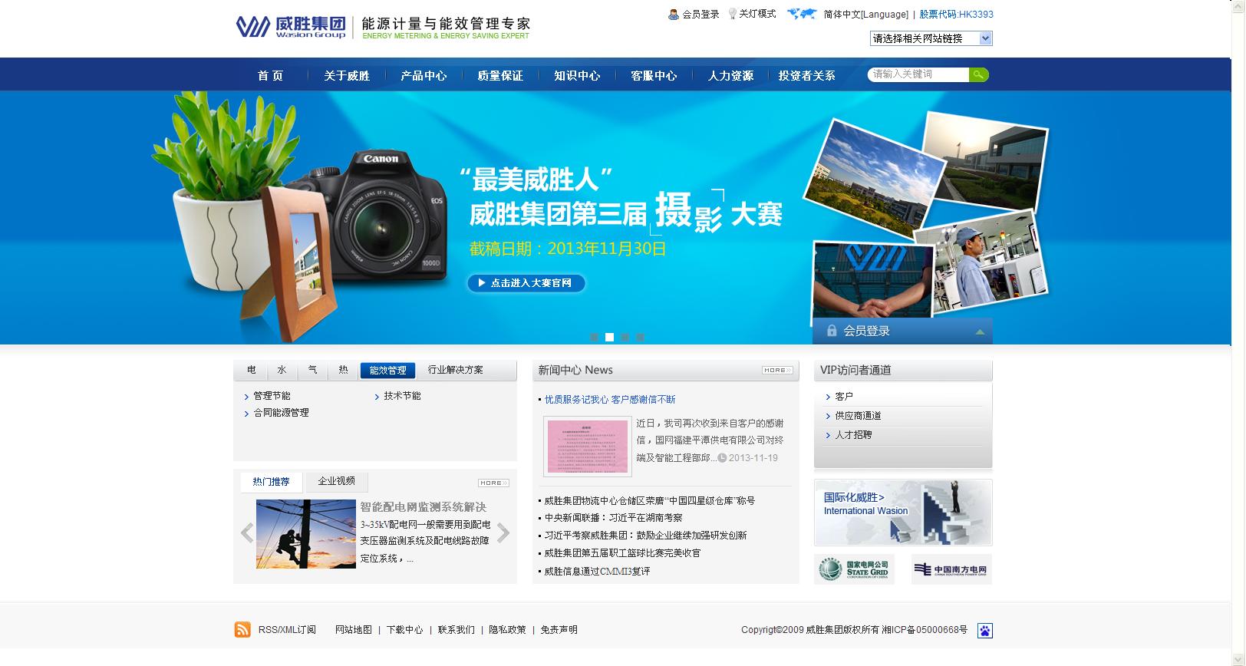Image resolution: width=1246 pixels, height=666 pixels.
Task: Select the 热 product tab
Action: coord(343,370)
